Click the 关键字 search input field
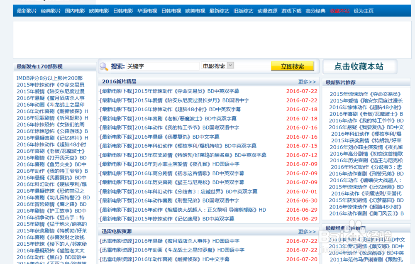The width and height of the screenshot is (415, 264). point(163,66)
